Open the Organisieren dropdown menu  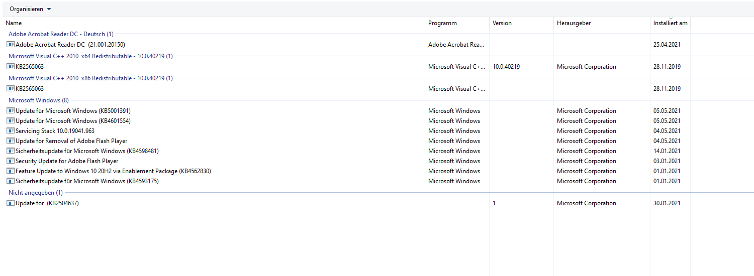30,9
